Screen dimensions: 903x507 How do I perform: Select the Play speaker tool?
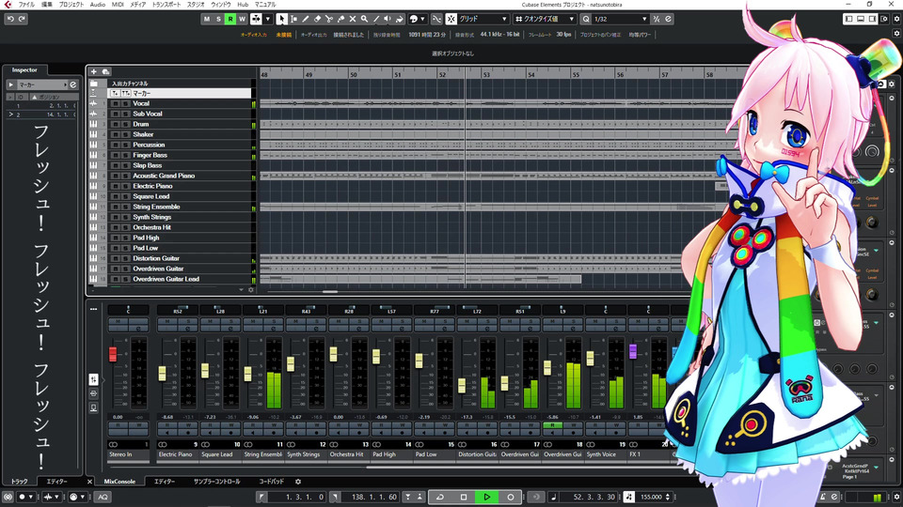click(x=388, y=19)
